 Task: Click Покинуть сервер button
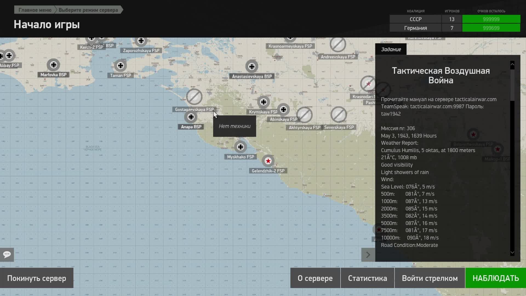pyautogui.click(x=37, y=278)
